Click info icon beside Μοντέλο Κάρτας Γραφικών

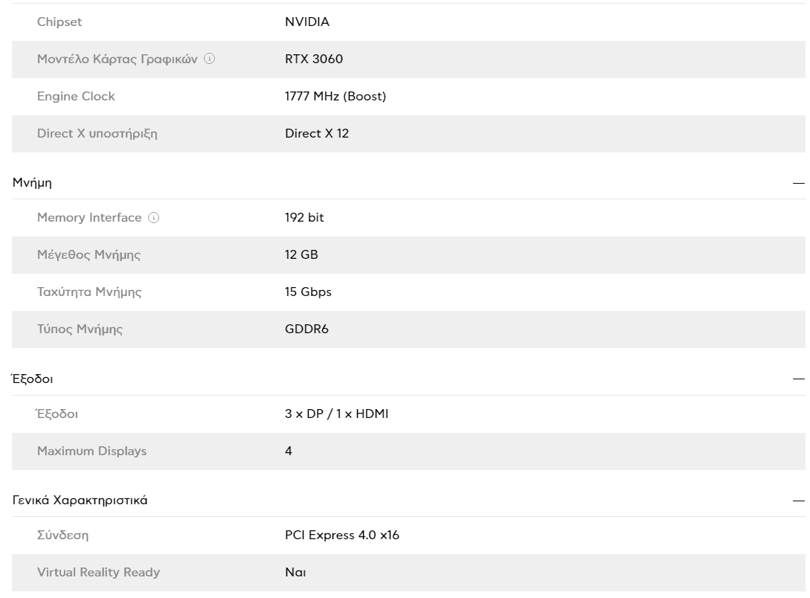coord(209,58)
